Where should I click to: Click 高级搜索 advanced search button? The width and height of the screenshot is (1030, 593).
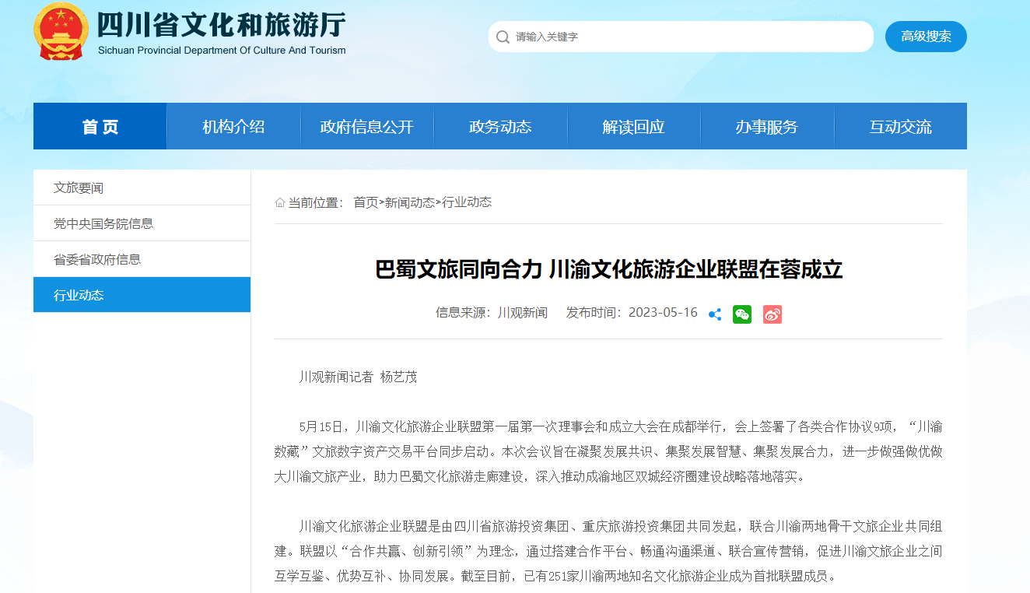pyautogui.click(x=926, y=37)
